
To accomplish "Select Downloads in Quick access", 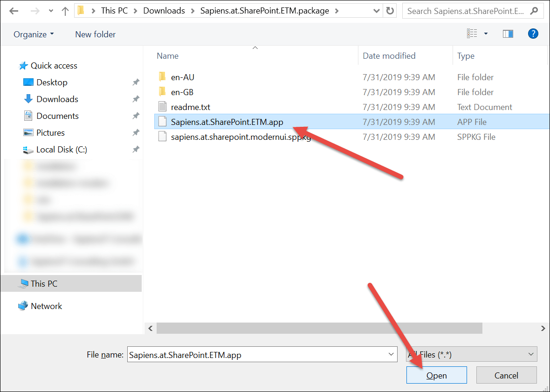I will click(x=57, y=99).
